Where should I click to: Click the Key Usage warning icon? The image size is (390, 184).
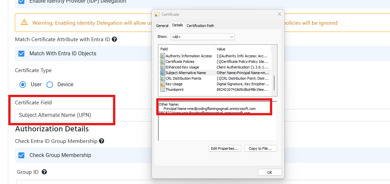click(x=162, y=84)
